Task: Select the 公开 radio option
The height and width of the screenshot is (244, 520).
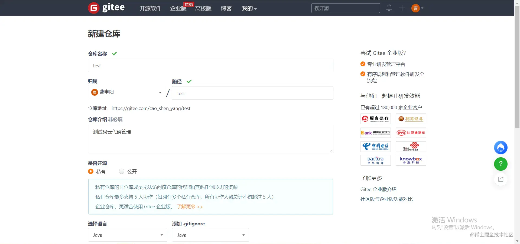Action: click(x=122, y=171)
